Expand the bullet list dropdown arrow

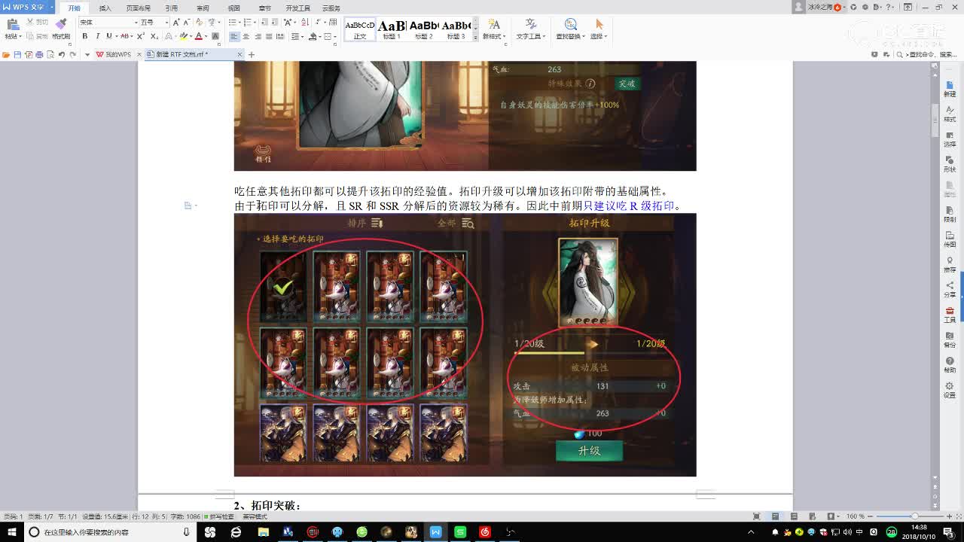[239, 23]
